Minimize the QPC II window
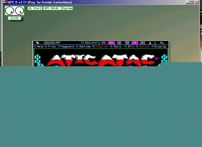The width and height of the screenshot is (202, 147). [188, 2]
